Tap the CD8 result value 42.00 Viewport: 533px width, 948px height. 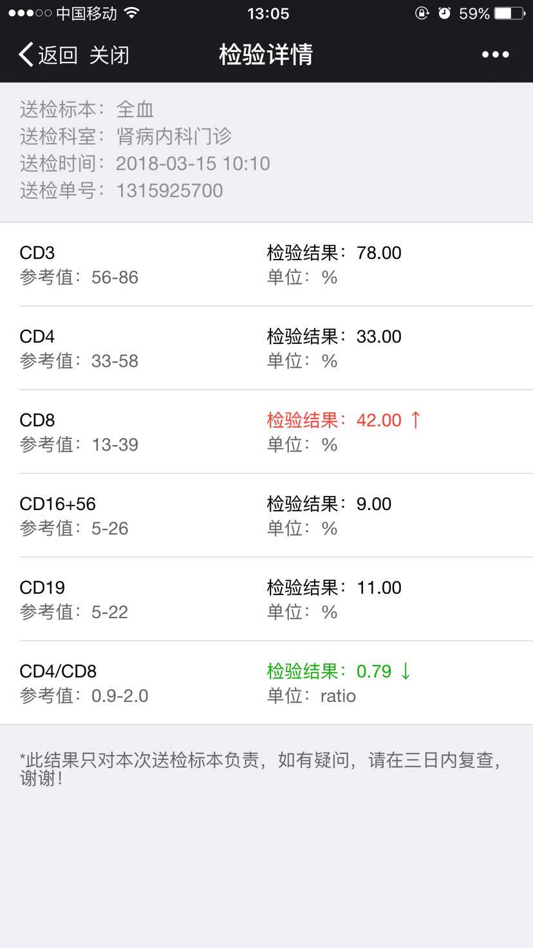click(379, 420)
